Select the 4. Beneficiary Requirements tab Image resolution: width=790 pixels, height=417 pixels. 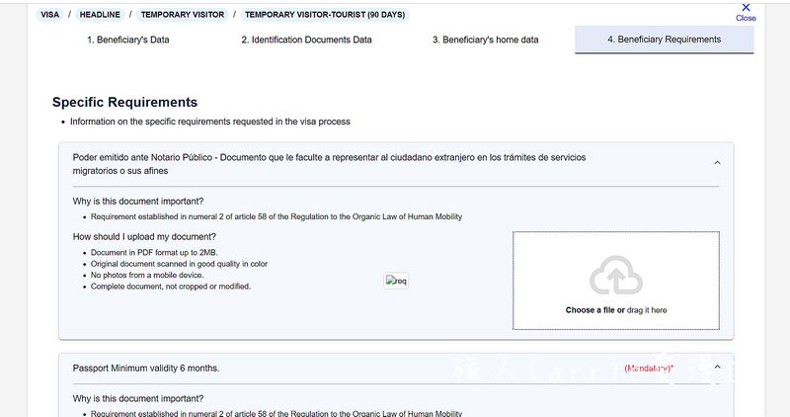[x=664, y=40]
